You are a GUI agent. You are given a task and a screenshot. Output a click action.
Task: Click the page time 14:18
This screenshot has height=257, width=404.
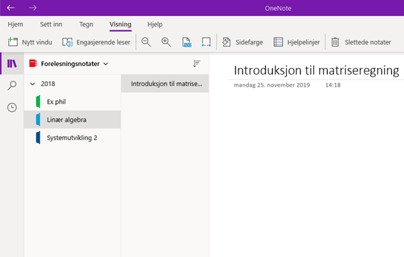pos(333,85)
